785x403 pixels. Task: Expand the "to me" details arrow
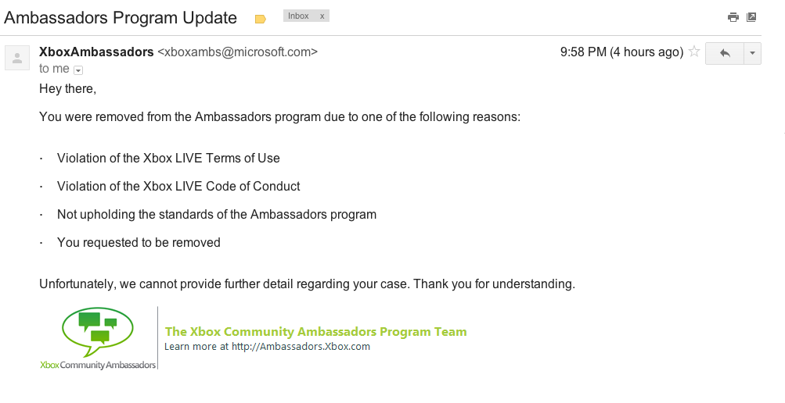click(x=78, y=70)
